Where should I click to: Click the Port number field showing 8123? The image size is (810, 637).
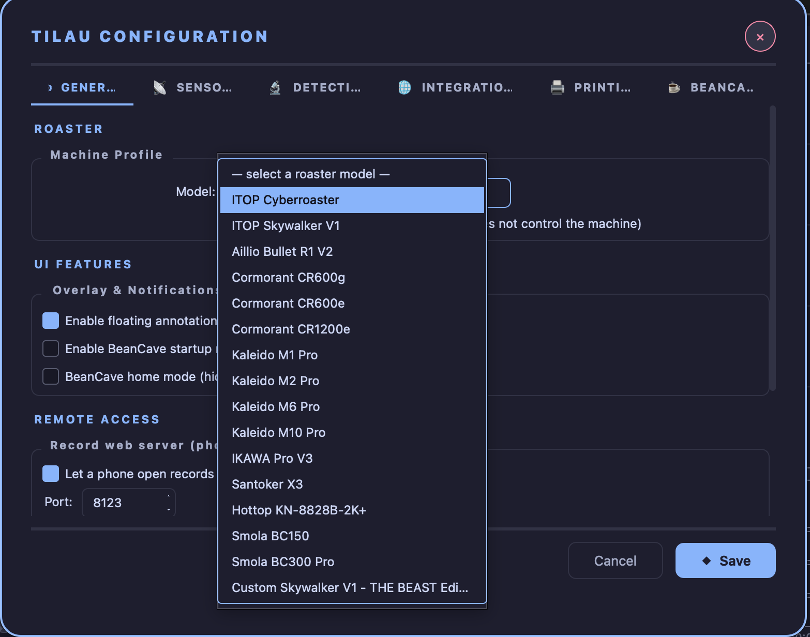[128, 503]
